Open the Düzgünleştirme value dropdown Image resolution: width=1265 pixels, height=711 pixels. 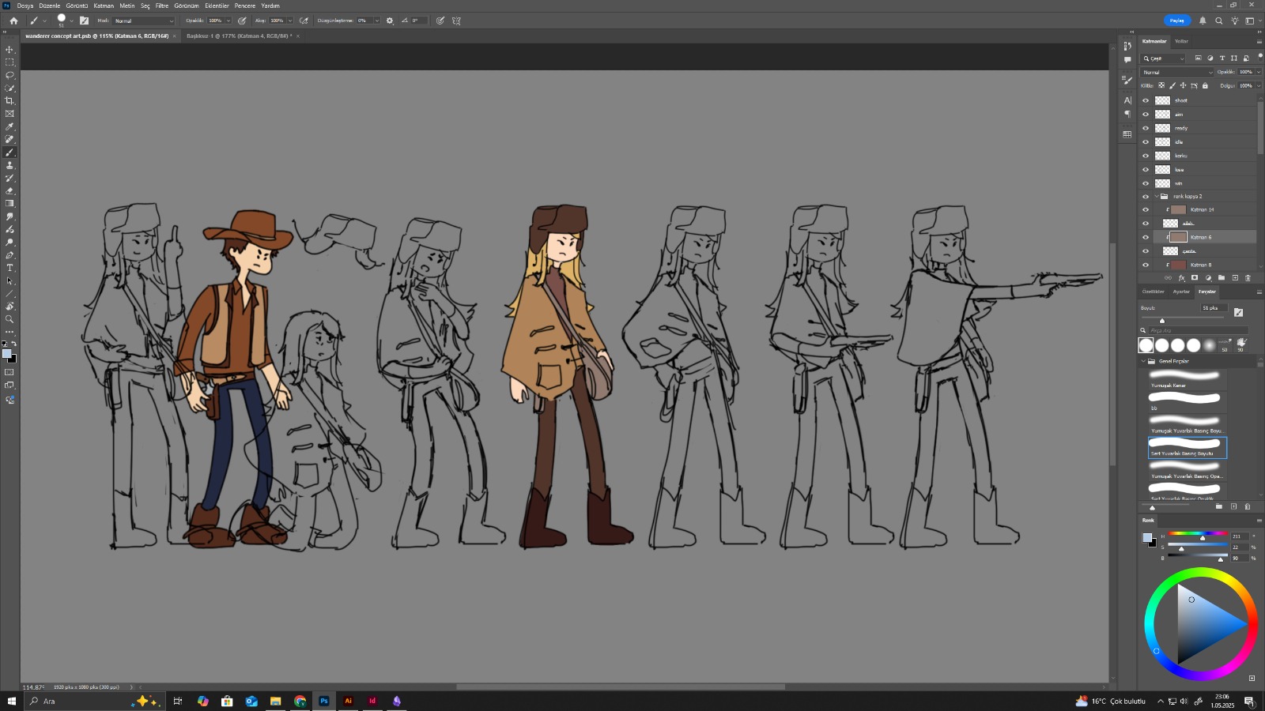[x=376, y=21]
